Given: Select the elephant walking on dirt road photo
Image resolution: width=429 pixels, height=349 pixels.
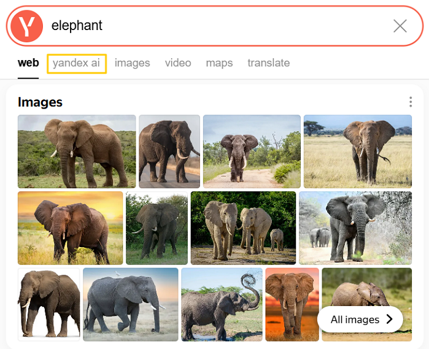Looking at the screenshot, I should click(x=252, y=151).
